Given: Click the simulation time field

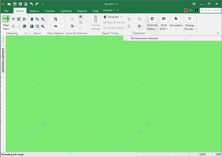Looking at the screenshot, I should (211, 10).
